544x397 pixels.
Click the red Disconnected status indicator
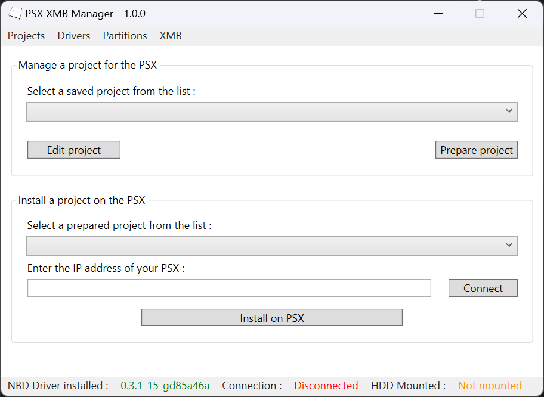(x=326, y=385)
